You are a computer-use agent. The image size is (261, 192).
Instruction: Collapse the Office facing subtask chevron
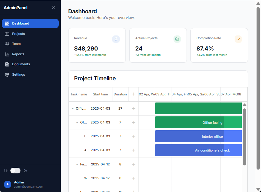(x=77, y=122)
